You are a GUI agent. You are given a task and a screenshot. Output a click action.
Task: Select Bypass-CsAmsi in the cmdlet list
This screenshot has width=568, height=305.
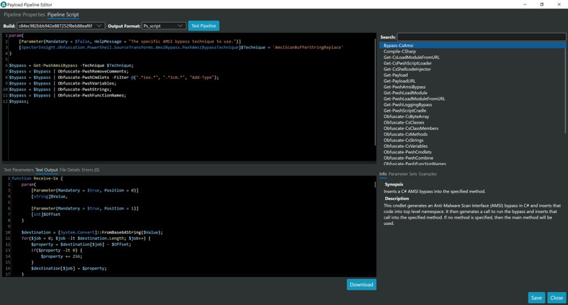click(x=473, y=45)
